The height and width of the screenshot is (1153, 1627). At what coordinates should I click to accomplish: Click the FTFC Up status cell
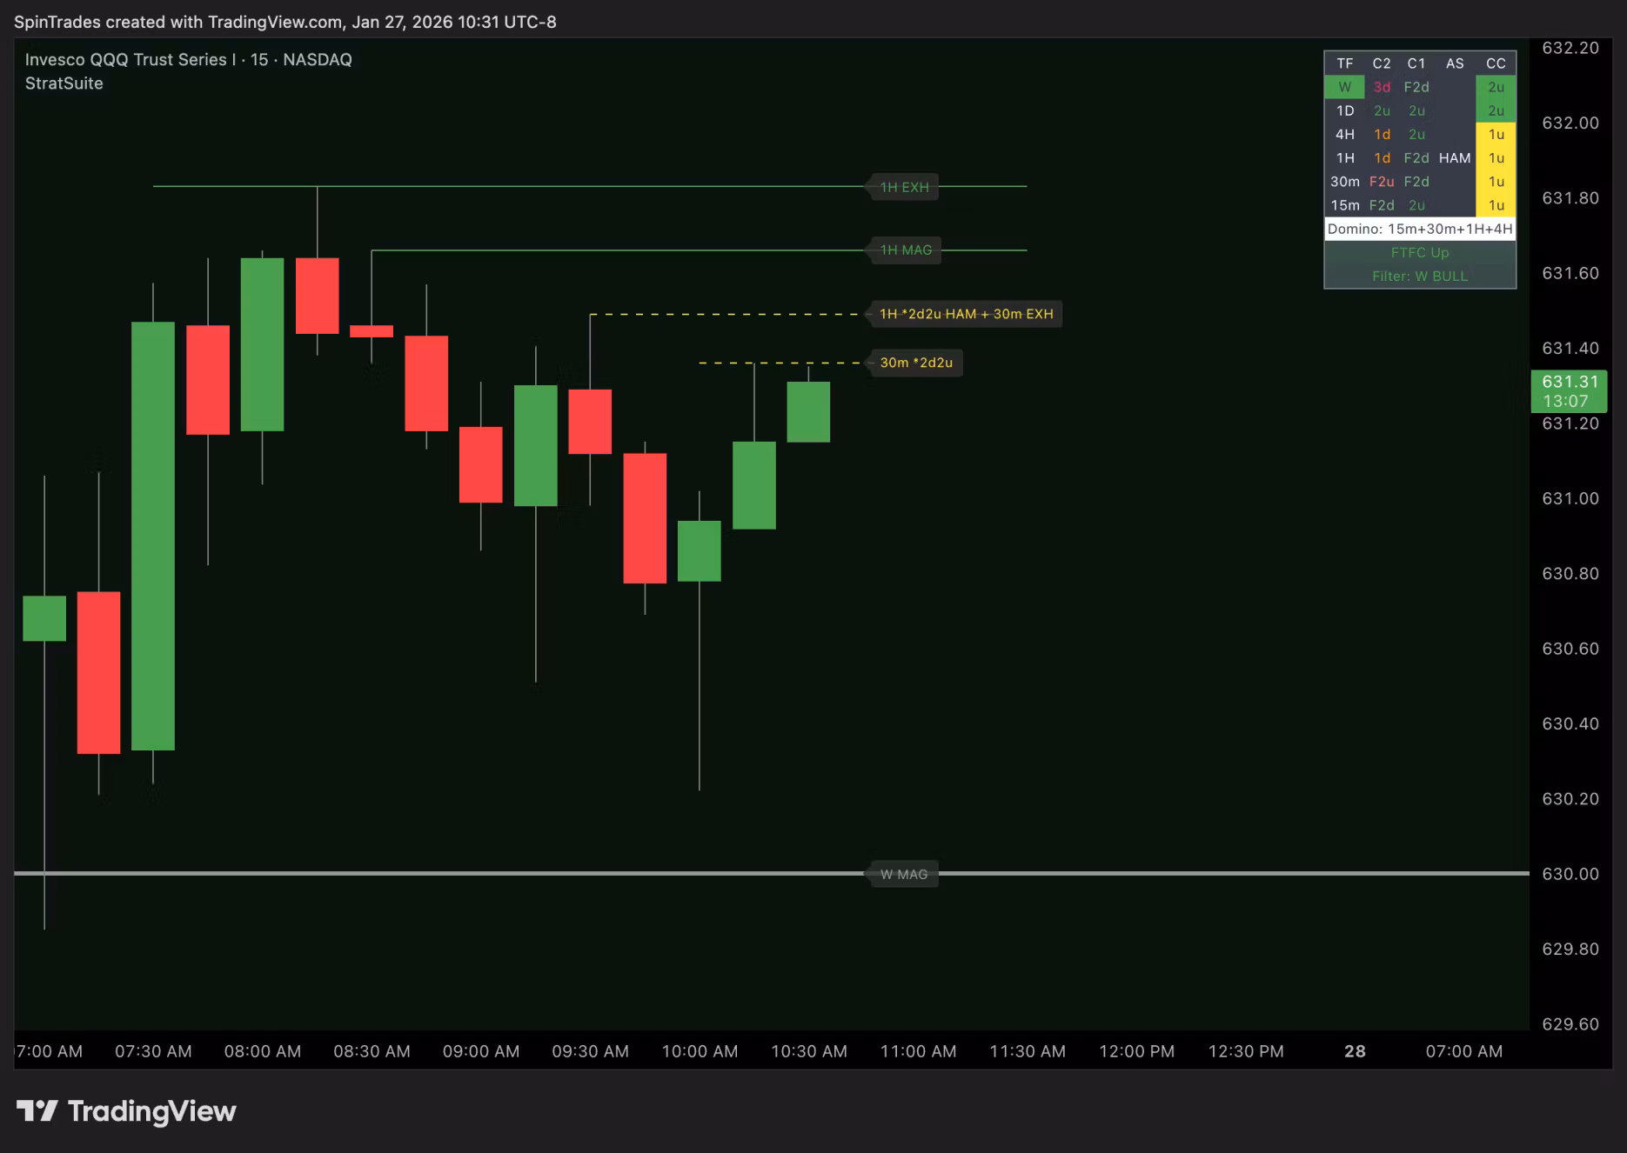pos(1419,252)
